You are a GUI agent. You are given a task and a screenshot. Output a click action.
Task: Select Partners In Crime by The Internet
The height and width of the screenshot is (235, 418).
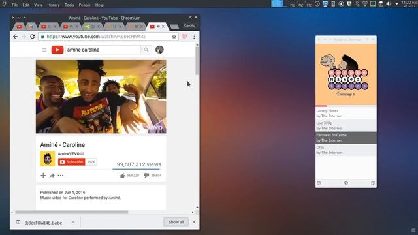[x=346, y=138]
